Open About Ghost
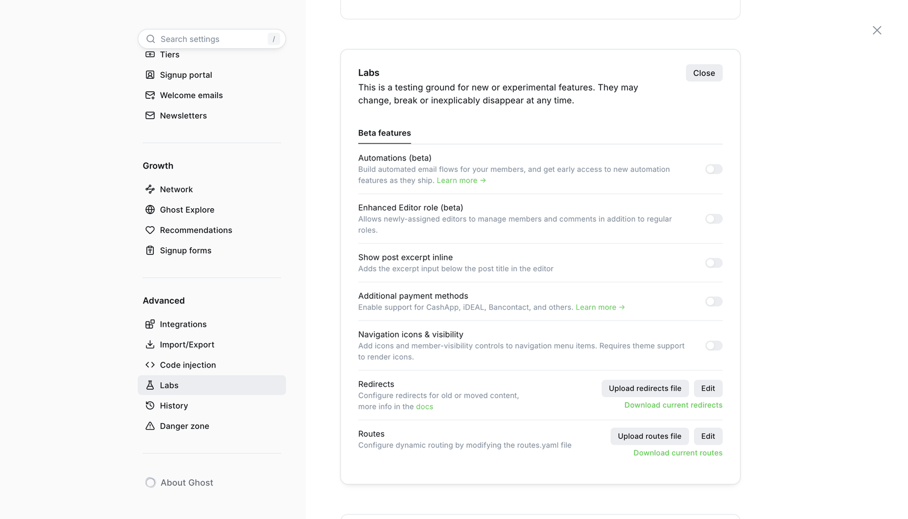Image resolution: width=908 pixels, height=519 pixels. click(179, 483)
